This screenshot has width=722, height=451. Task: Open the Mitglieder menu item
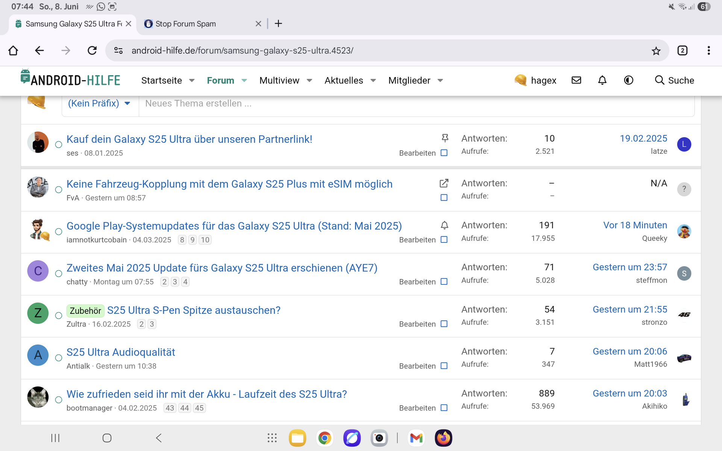409,80
